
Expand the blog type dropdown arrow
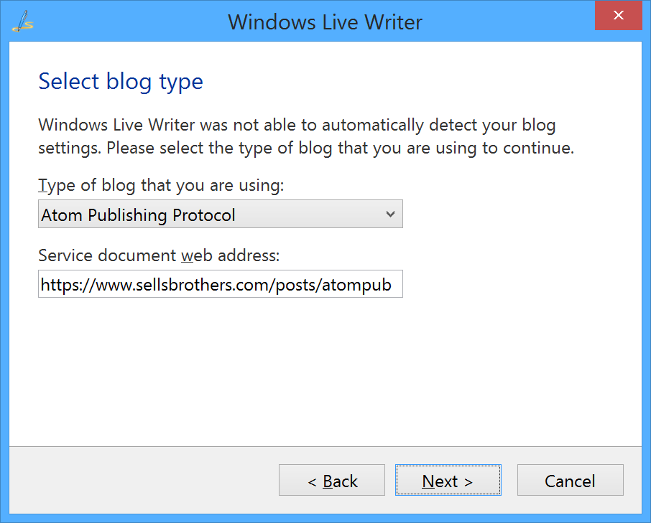(x=390, y=214)
